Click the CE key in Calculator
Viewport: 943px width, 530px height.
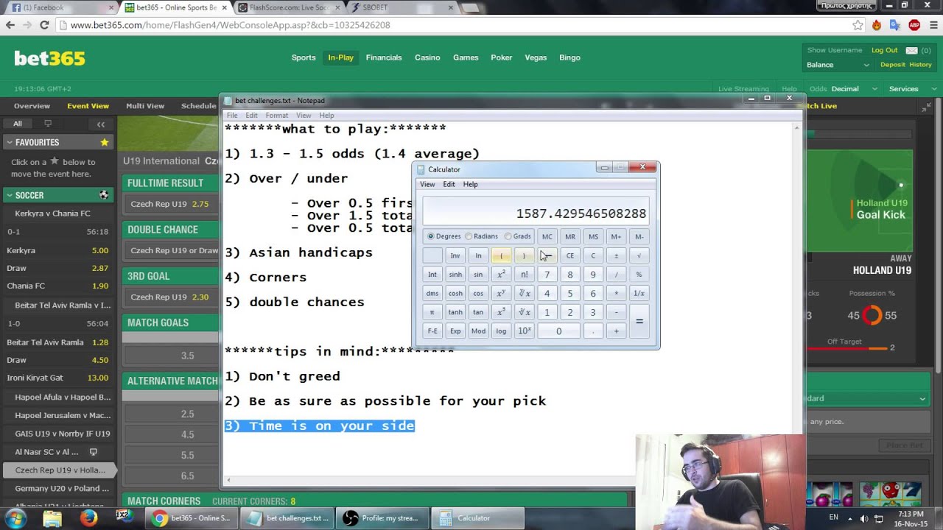coord(569,255)
